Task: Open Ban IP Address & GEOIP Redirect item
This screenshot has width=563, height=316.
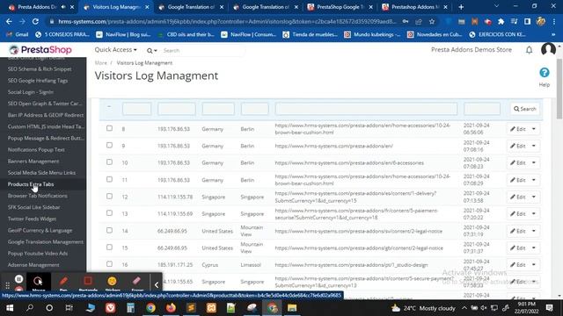Action: 46,115
